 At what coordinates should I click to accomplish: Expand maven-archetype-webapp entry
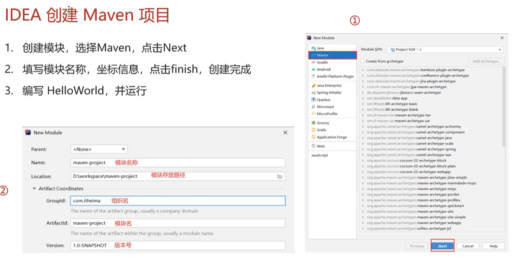point(363,223)
